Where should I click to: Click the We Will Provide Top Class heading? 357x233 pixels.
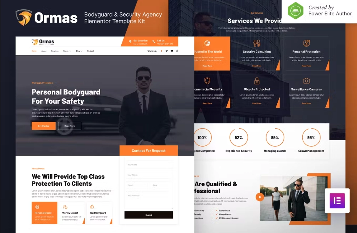[x=68, y=180]
